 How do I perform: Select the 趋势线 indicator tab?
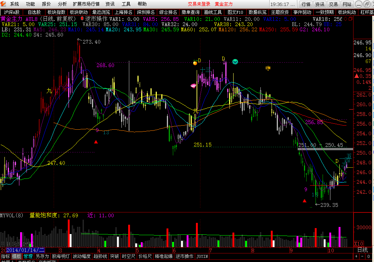(x=100, y=256)
